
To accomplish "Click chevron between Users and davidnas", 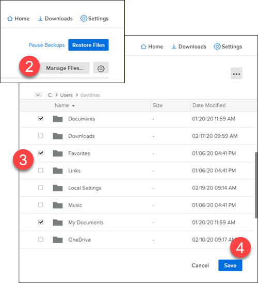I will pos(76,95).
